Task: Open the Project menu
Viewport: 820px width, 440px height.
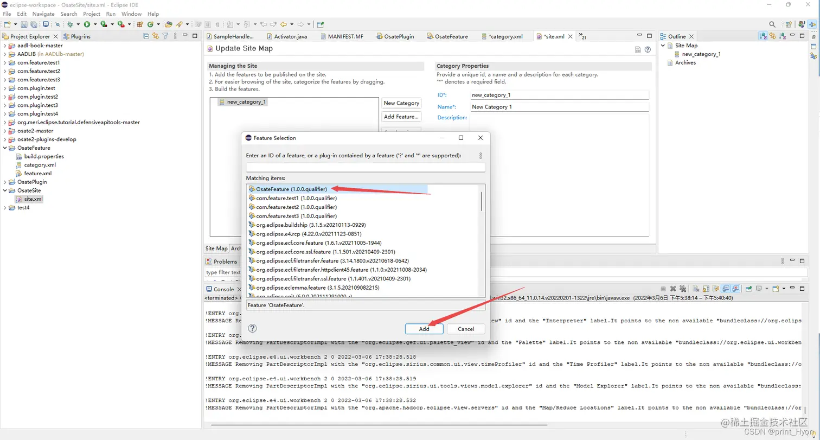Action: (92, 14)
